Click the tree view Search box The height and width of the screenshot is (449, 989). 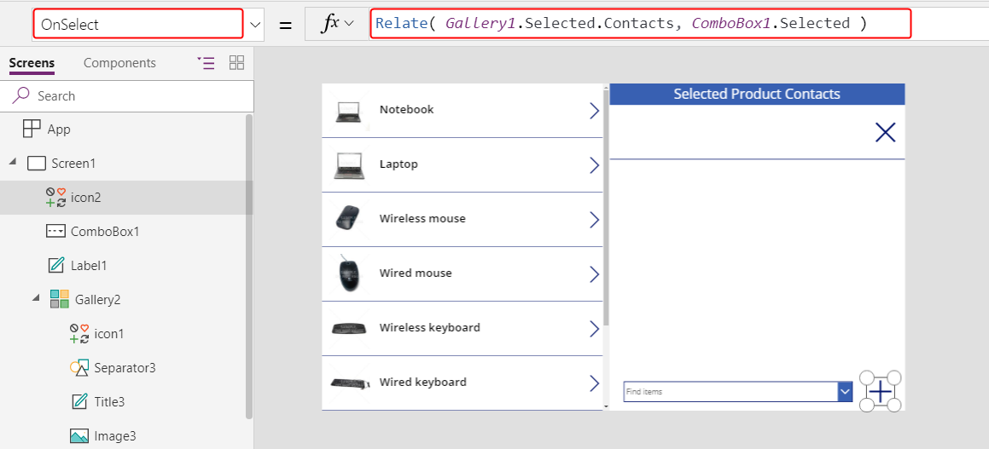tap(128, 95)
